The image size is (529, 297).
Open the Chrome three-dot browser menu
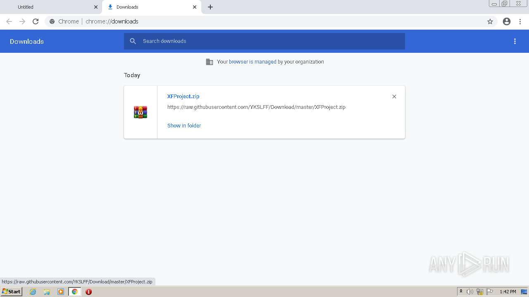point(520,21)
